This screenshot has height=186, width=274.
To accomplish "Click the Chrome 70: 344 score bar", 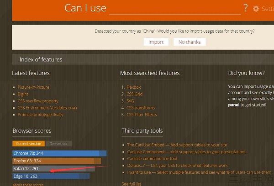I will pos(59,153).
